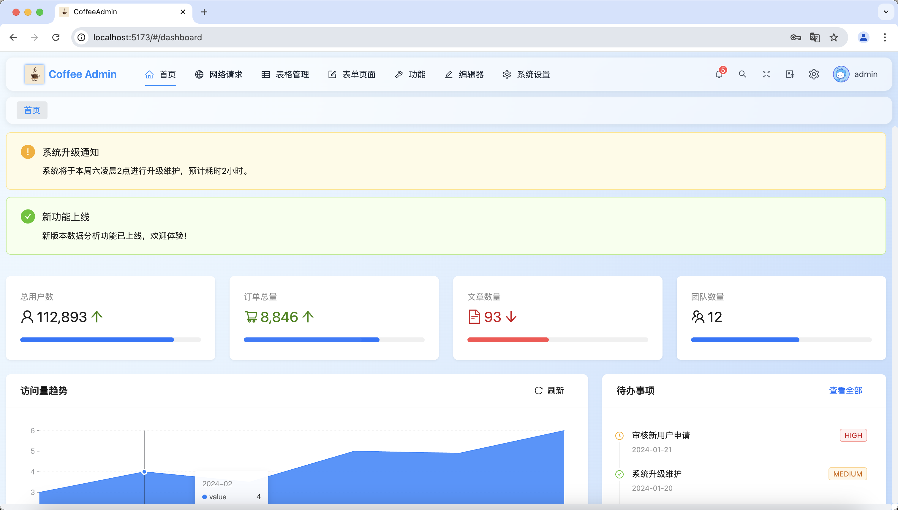Click the up arrow next to 8,846
898x510 pixels.
pos(308,317)
